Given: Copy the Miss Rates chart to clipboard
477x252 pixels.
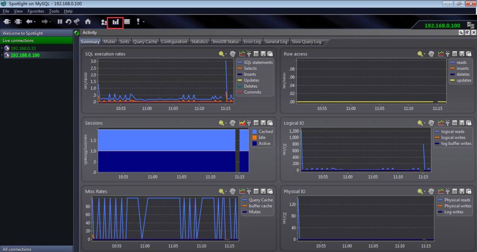Looking at the screenshot, I should tap(270, 191).
